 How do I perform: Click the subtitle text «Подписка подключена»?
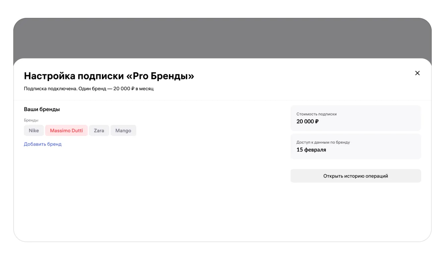tap(50, 89)
